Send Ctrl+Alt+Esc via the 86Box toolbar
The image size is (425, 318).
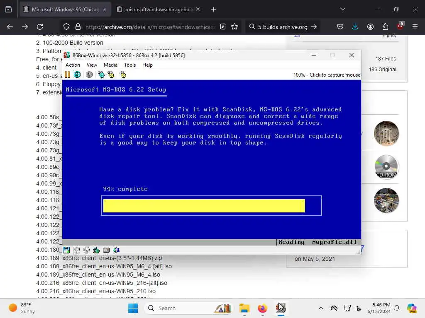point(111,75)
